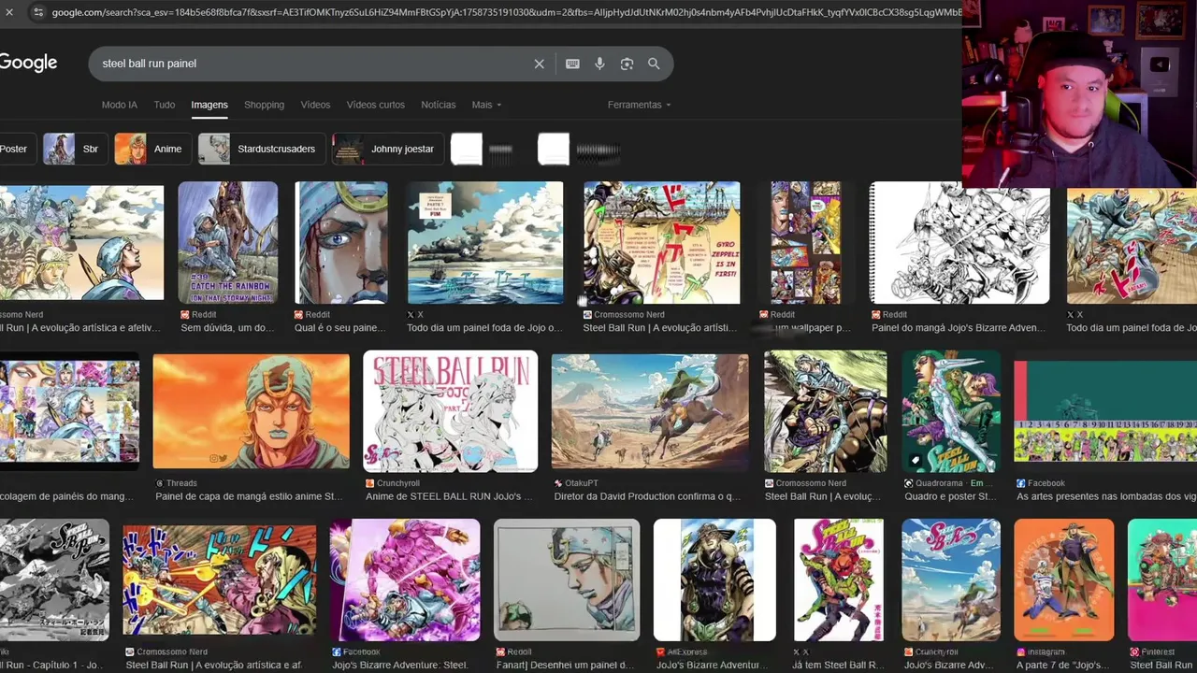Expand the Mais dropdown menu
The image size is (1197, 673).
coord(486,105)
